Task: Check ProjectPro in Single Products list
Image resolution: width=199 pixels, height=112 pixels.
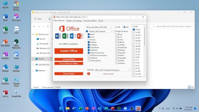Action: click(x=116, y=53)
